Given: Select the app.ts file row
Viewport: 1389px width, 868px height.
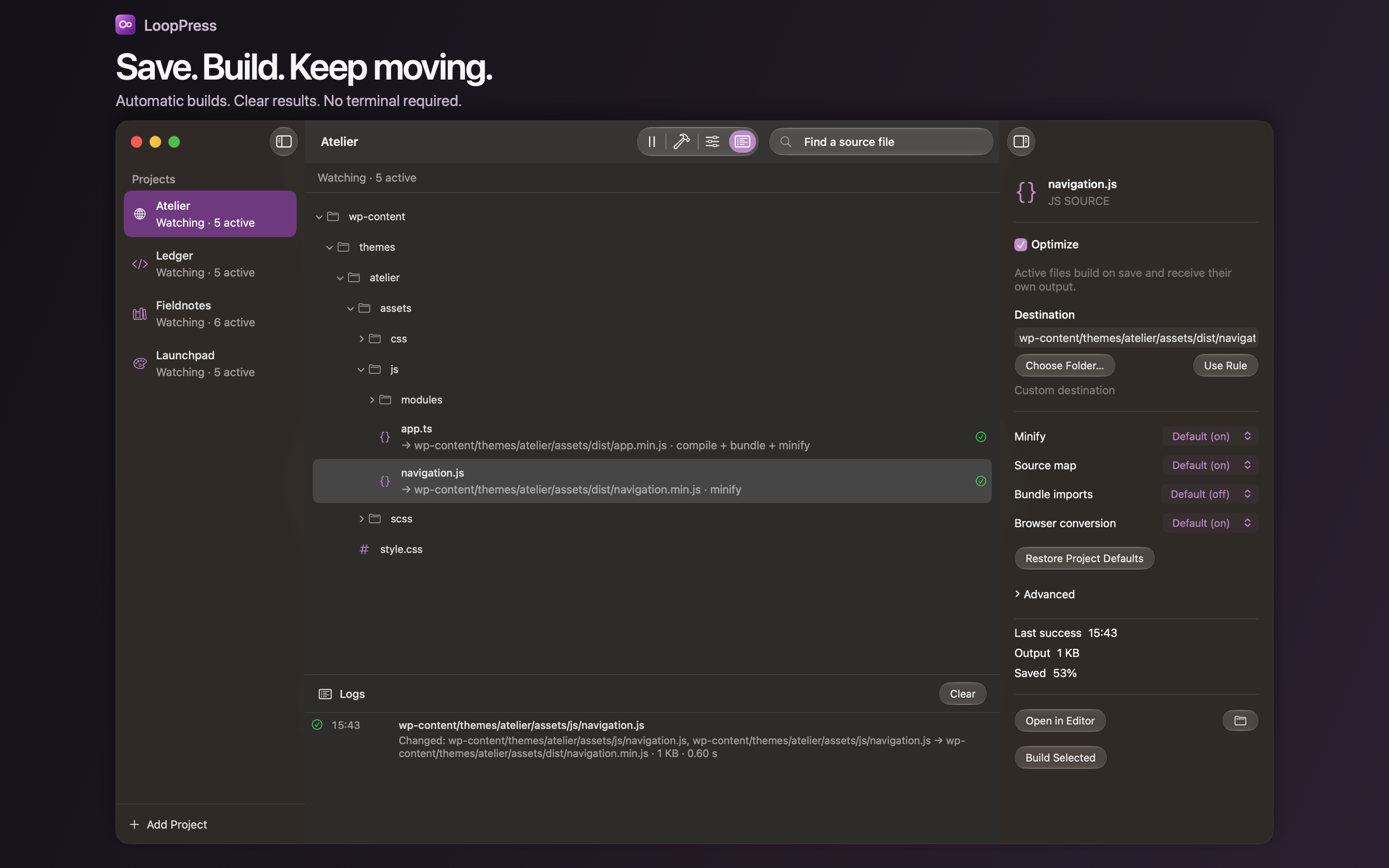Looking at the screenshot, I should (x=652, y=437).
